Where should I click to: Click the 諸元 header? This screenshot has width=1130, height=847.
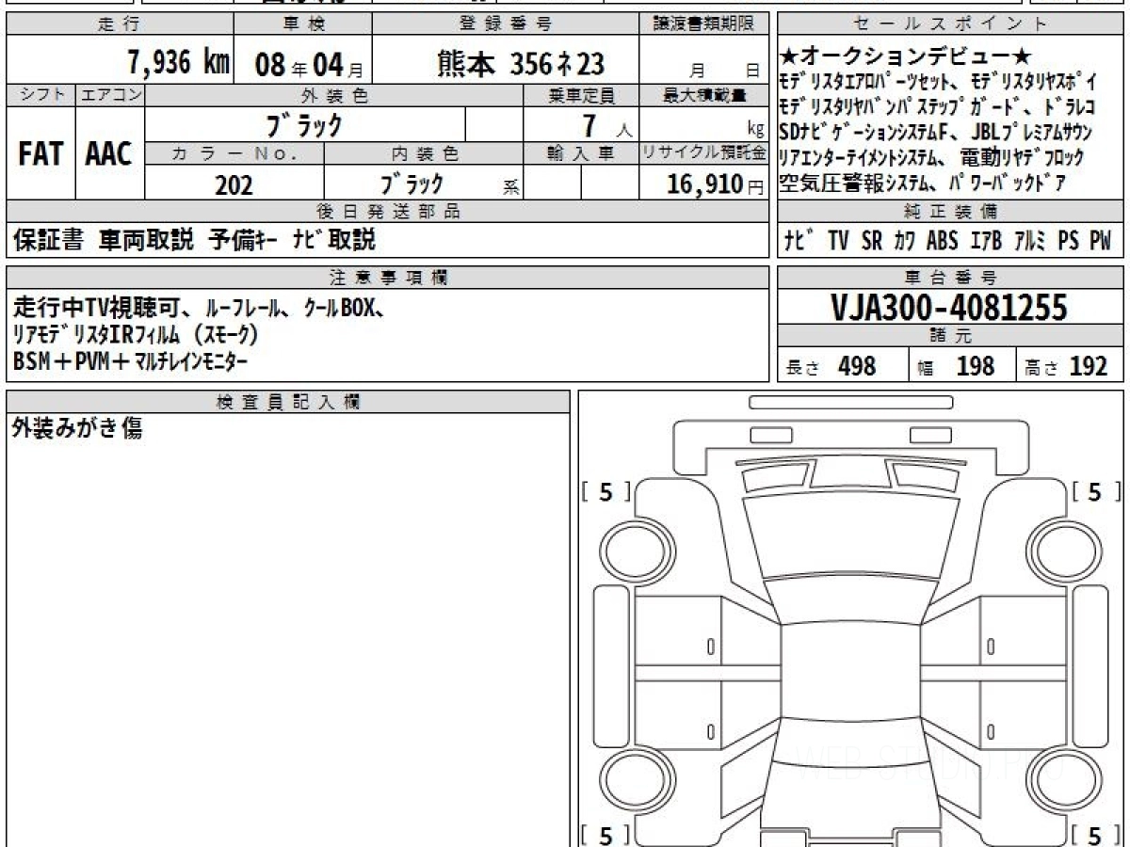coord(950,336)
